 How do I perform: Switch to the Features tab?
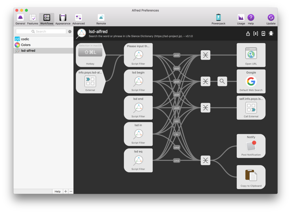coord(32,19)
